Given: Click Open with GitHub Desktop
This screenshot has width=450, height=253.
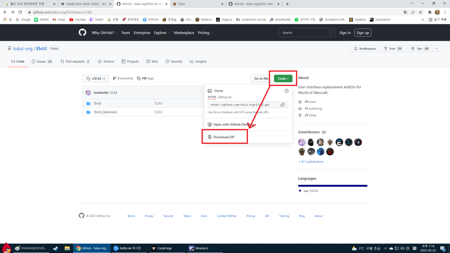Looking at the screenshot, I should pyautogui.click(x=231, y=124).
